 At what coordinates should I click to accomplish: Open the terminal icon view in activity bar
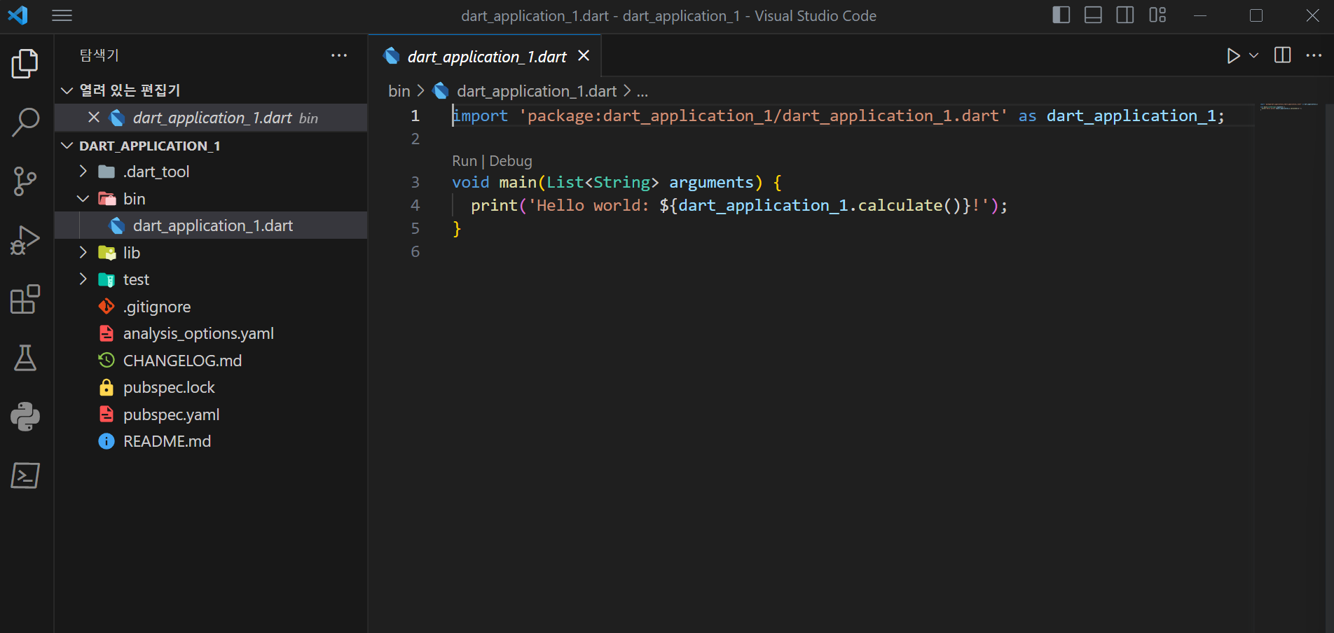pyautogui.click(x=25, y=475)
